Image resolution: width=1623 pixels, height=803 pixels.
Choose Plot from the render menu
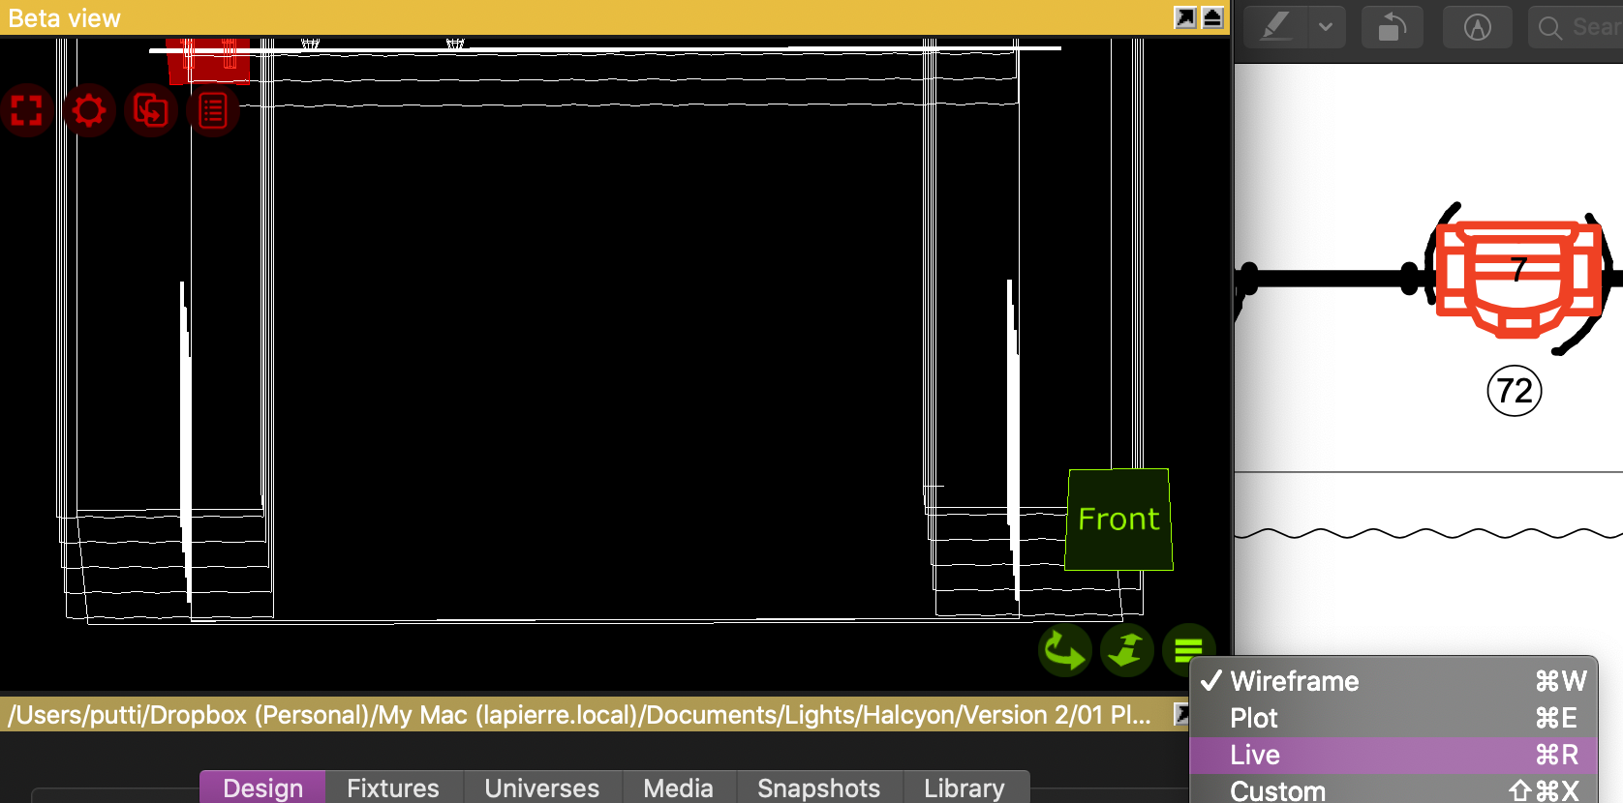pos(1254,718)
